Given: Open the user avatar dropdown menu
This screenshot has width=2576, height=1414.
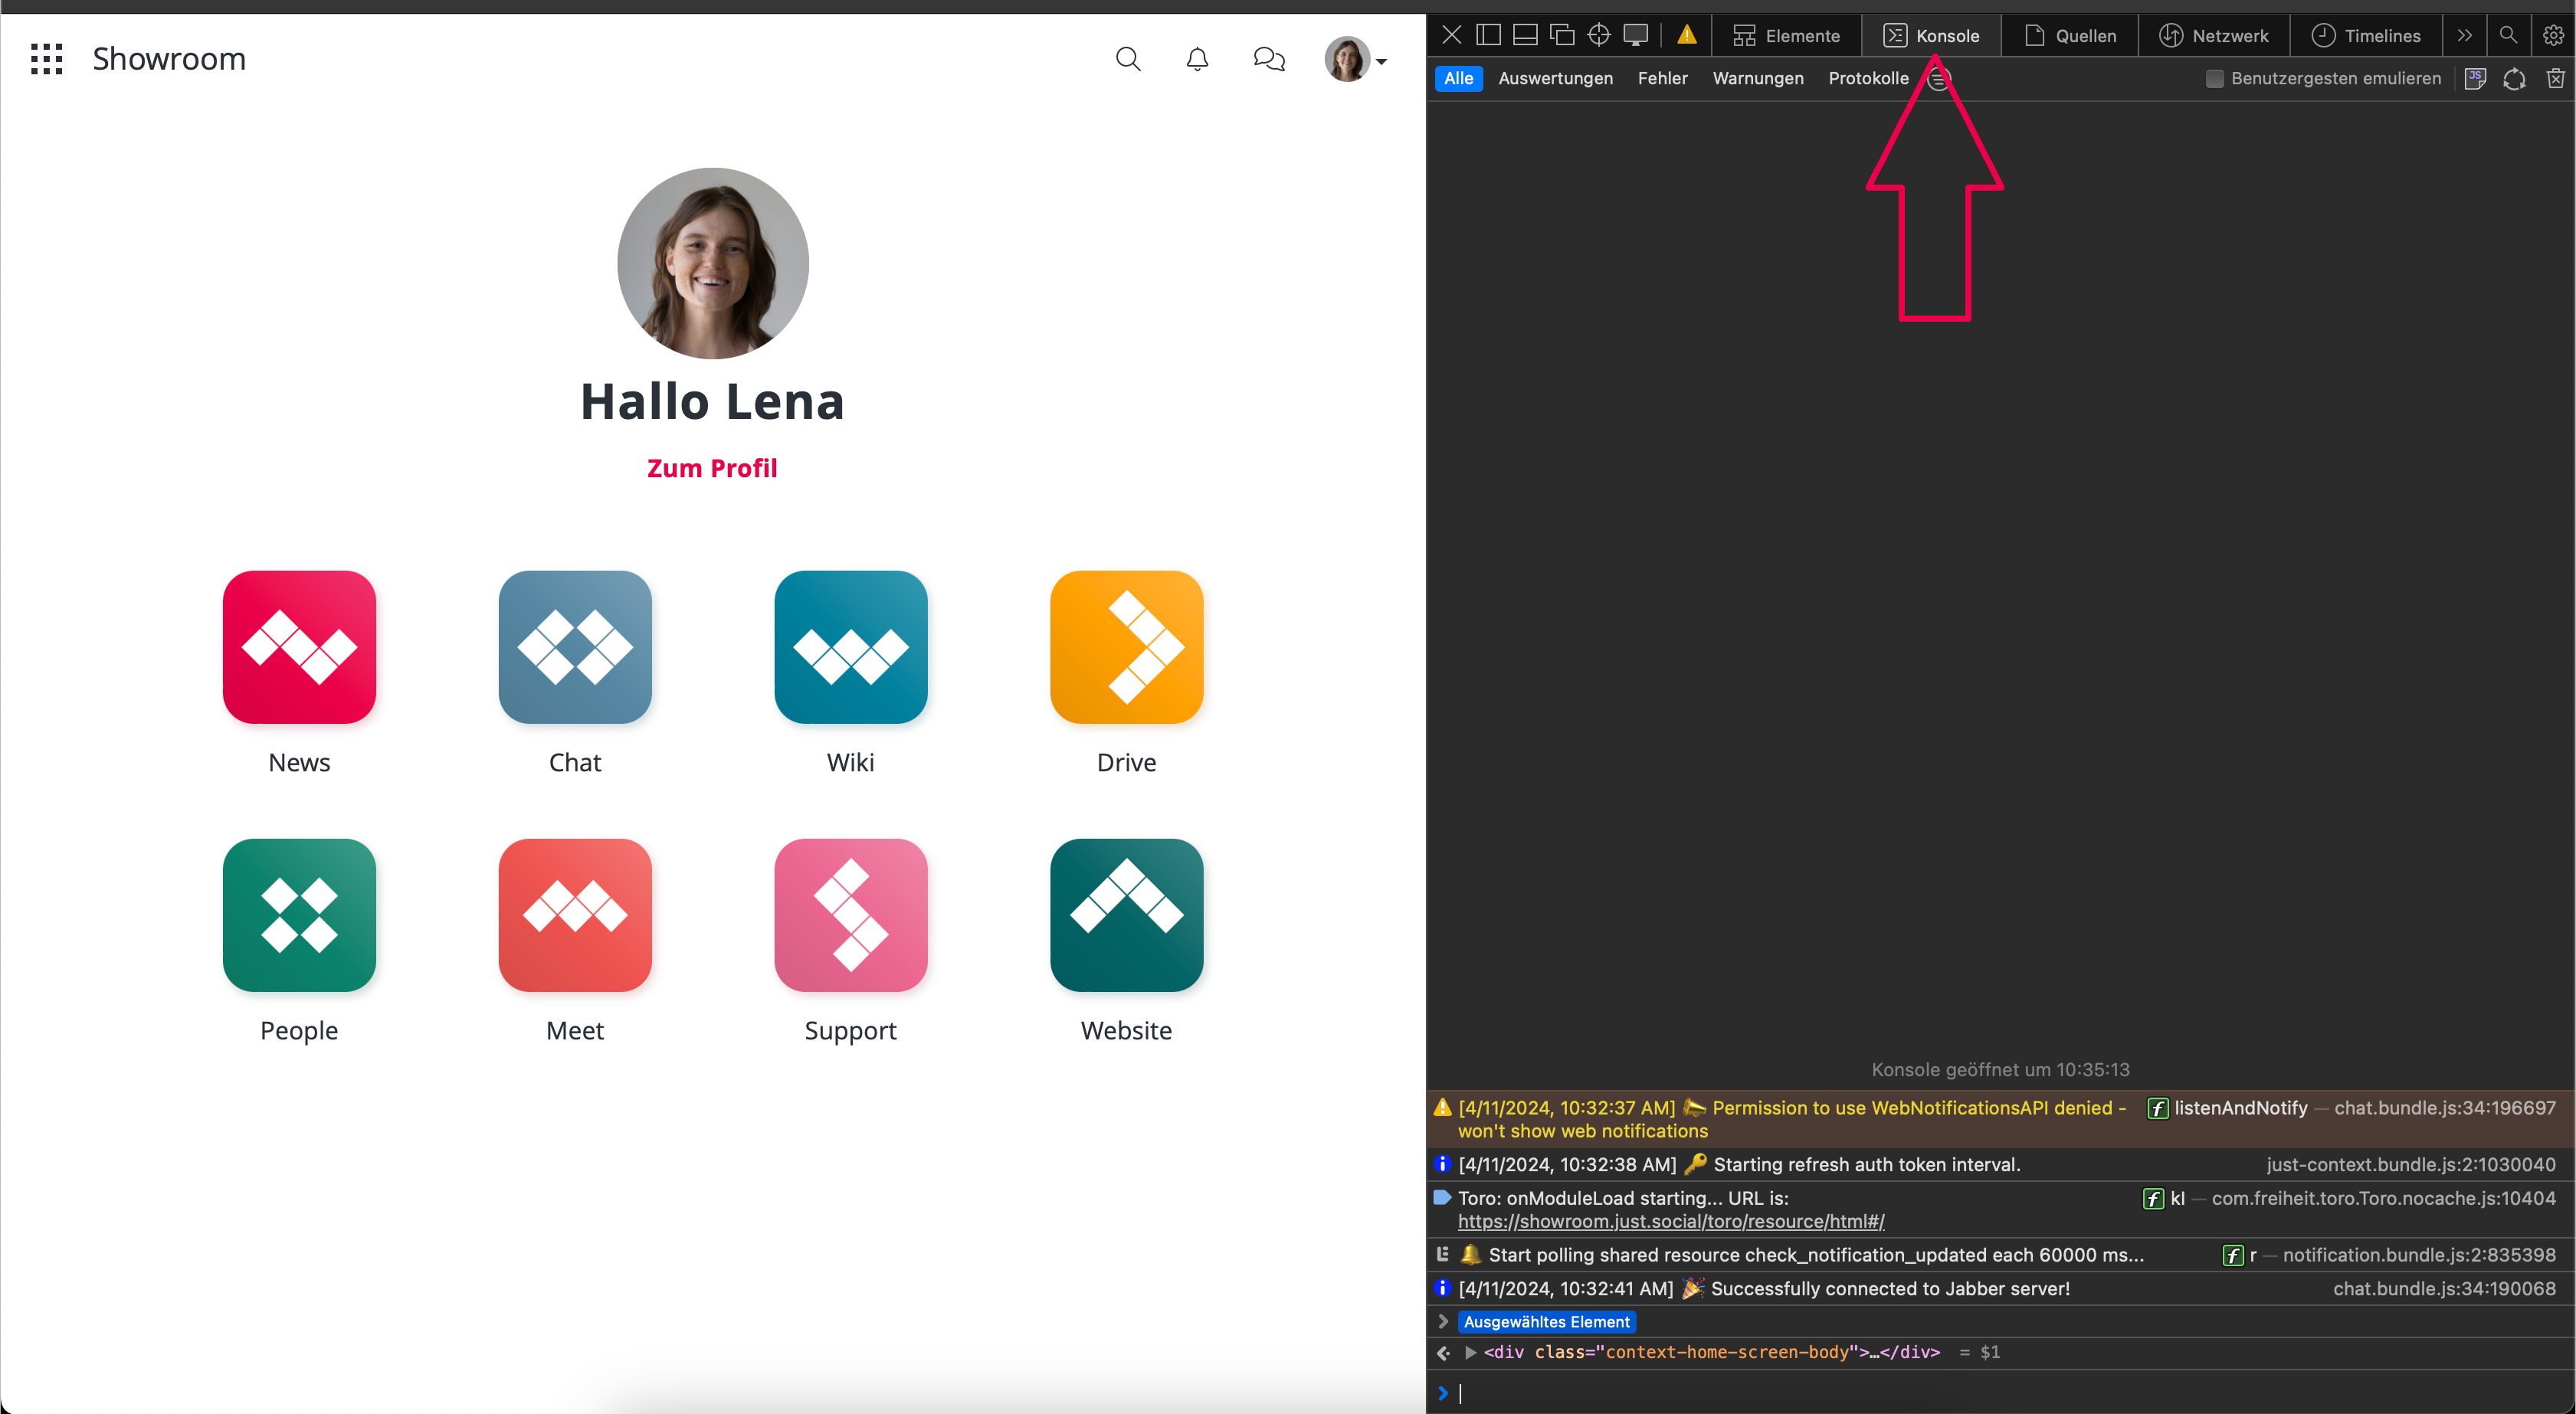Looking at the screenshot, I should (x=1356, y=60).
